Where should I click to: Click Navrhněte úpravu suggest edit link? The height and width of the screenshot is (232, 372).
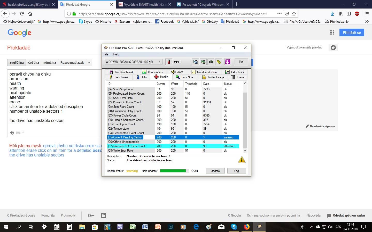point(320,126)
